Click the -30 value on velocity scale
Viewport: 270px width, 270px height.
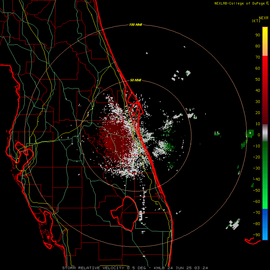(256, 168)
